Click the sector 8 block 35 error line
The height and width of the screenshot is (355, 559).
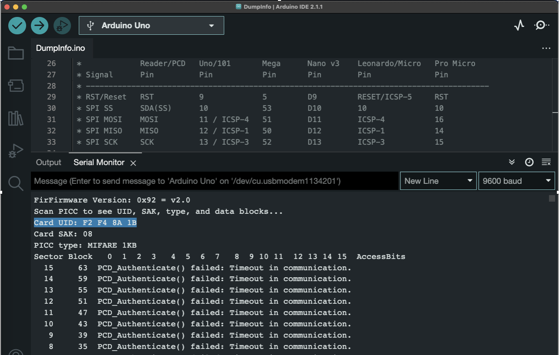tap(200, 347)
